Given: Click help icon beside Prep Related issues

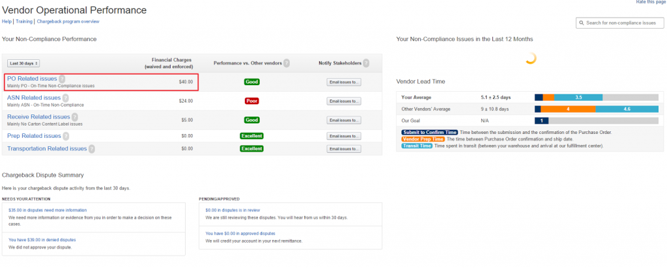Looking at the screenshot, I should click(66, 136).
